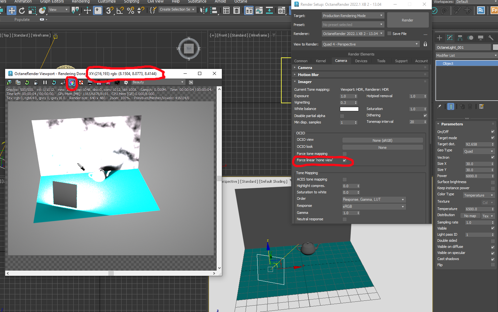
Task: Switch to the Devices tab
Action: [361, 61]
